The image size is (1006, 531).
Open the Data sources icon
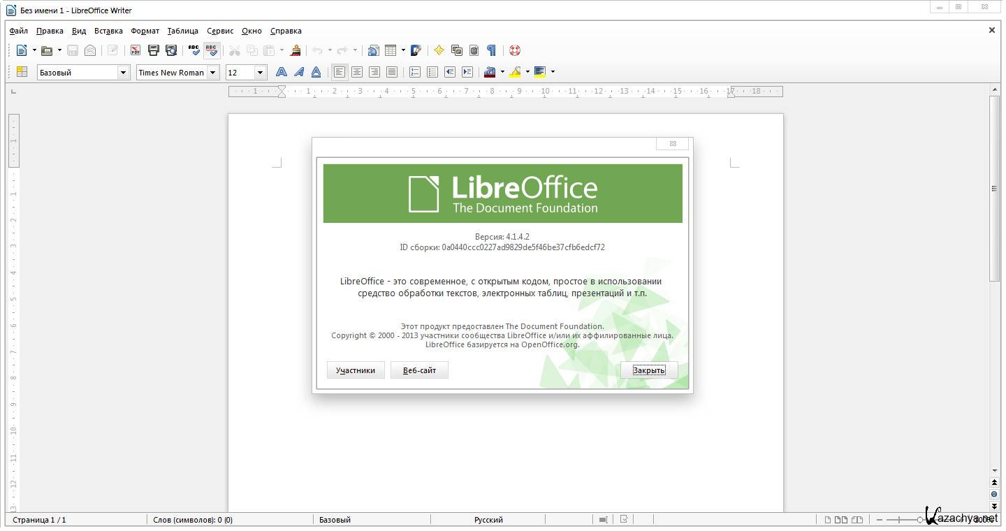point(474,50)
